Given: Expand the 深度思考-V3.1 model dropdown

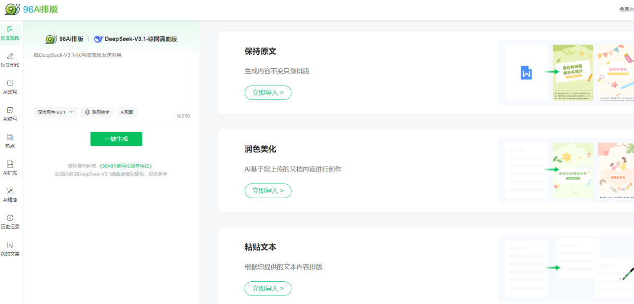Looking at the screenshot, I should coord(55,112).
